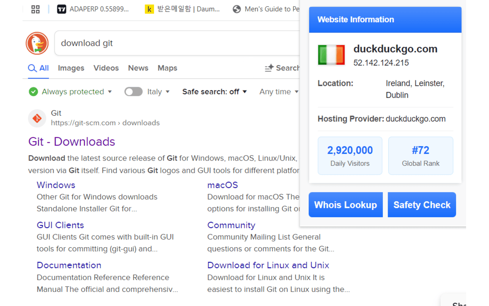Screen dimensions: 489x306
Task: Click the apps grid icon in bookmarks bar
Action: tap(36, 9)
